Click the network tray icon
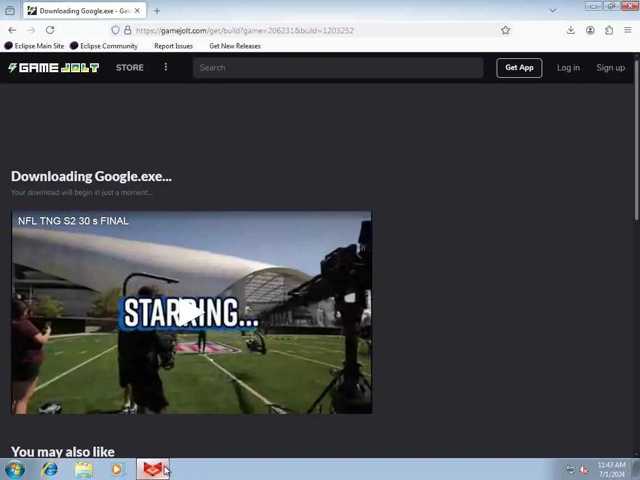Viewport: 640px width, 480px height. [570, 470]
